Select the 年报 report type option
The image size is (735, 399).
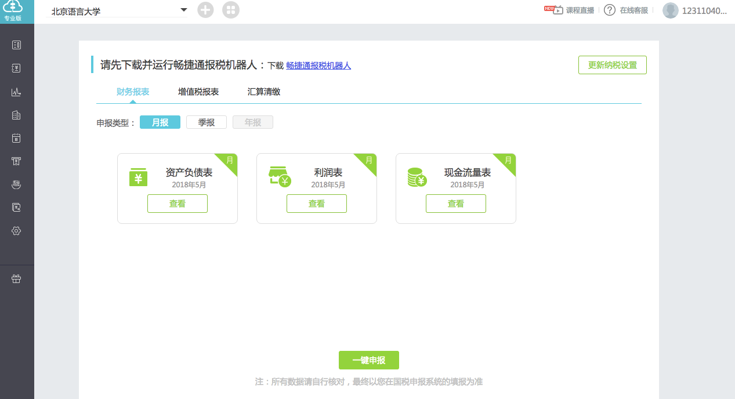point(253,122)
